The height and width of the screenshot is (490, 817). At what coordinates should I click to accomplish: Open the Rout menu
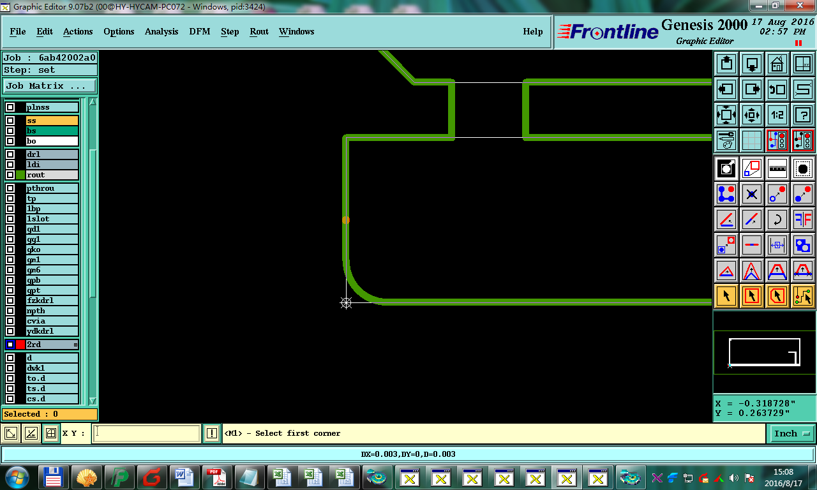(259, 31)
